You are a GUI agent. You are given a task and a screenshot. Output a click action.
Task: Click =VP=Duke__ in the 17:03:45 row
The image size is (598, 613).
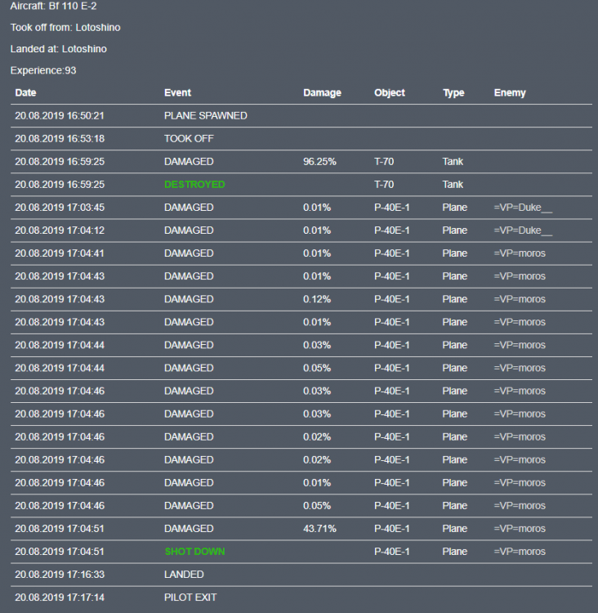tap(523, 208)
